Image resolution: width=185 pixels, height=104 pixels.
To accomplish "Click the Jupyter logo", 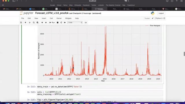I will (x=27, y=13).
